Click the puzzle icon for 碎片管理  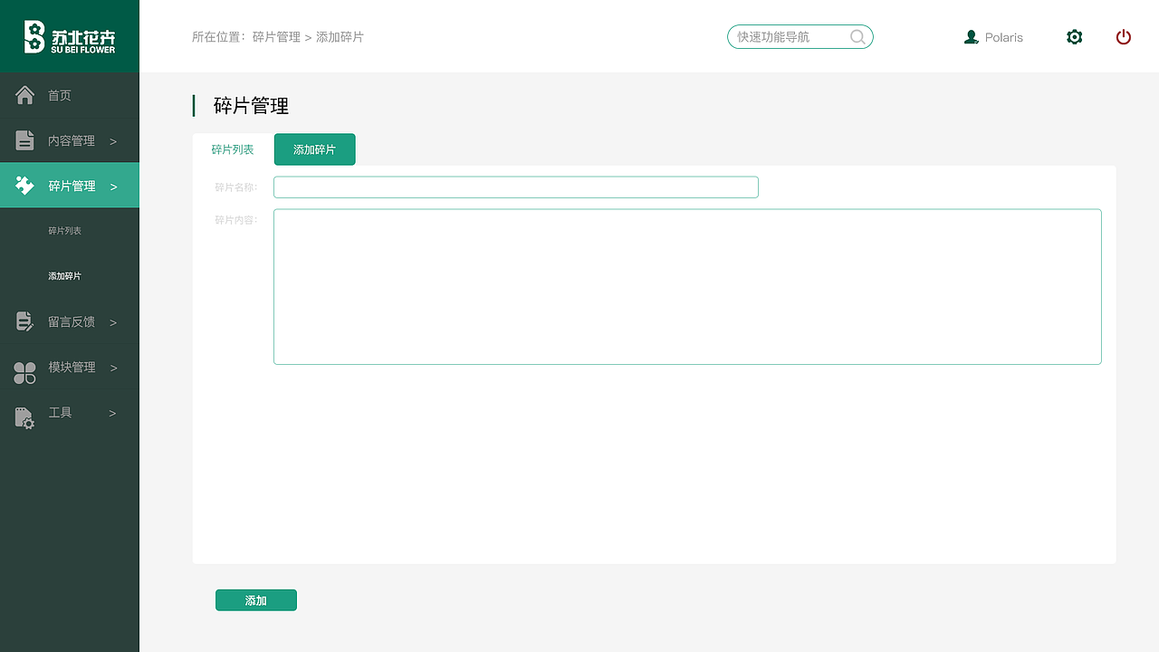click(25, 186)
